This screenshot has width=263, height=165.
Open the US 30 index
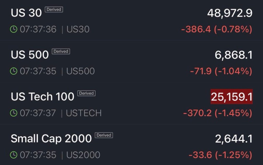(x=26, y=13)
